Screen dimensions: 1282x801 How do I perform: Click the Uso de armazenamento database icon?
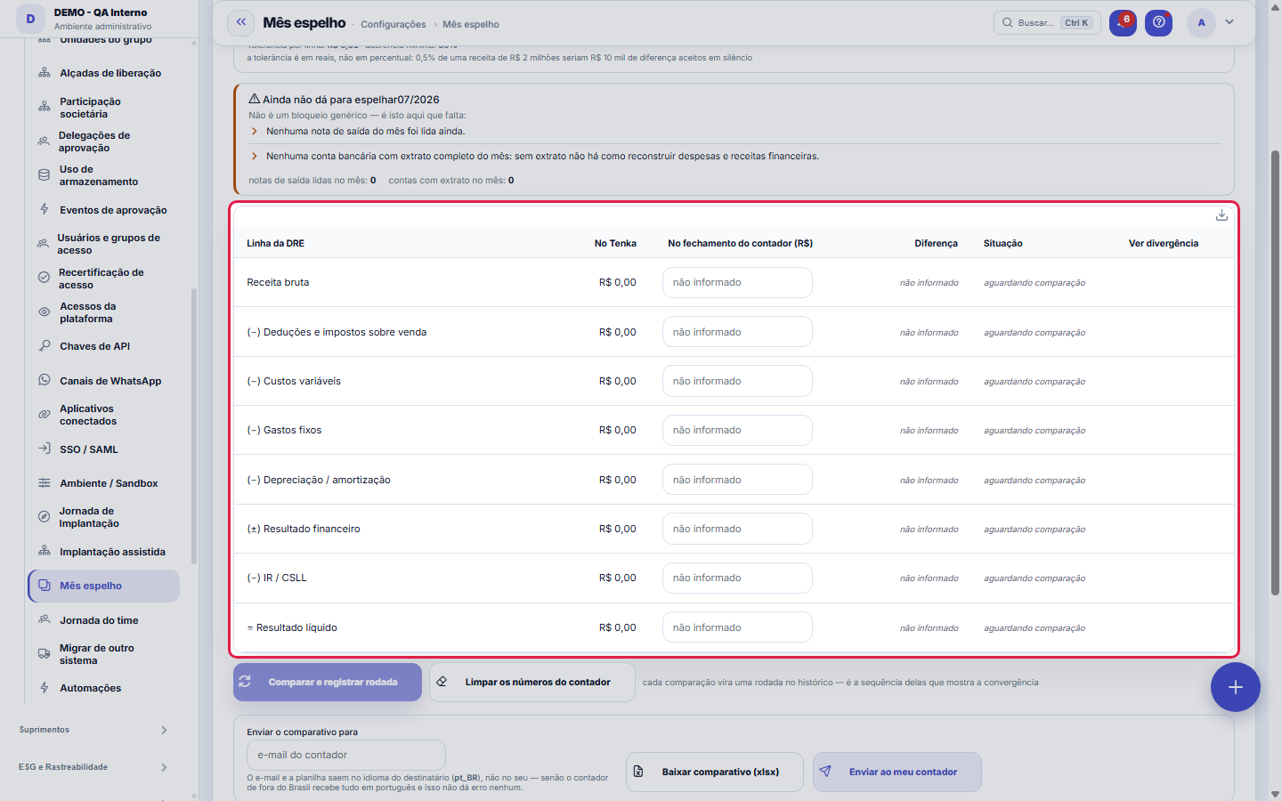click(x=45, y=175)
